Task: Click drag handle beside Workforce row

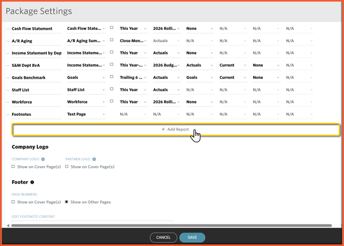Action: point(8,102)
